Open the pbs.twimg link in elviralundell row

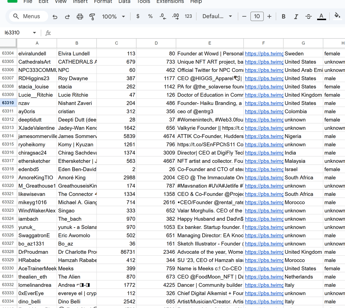(x=264, y=54)
